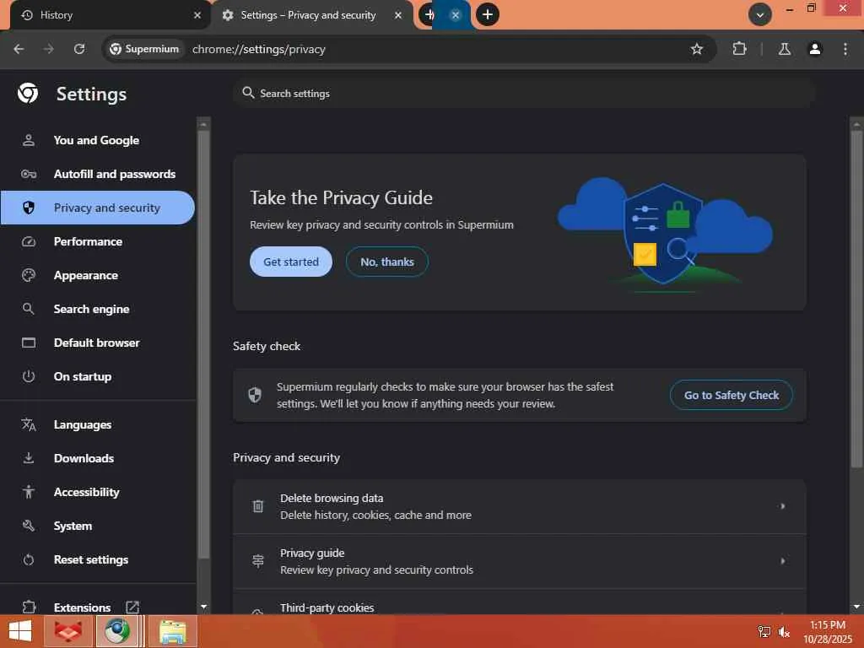This screenshot has width=864, height=648.
Task: Close the History tab
Action: click(x=197, y=15)
